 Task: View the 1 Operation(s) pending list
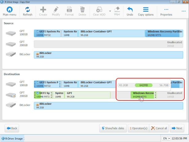coord(139,128)
